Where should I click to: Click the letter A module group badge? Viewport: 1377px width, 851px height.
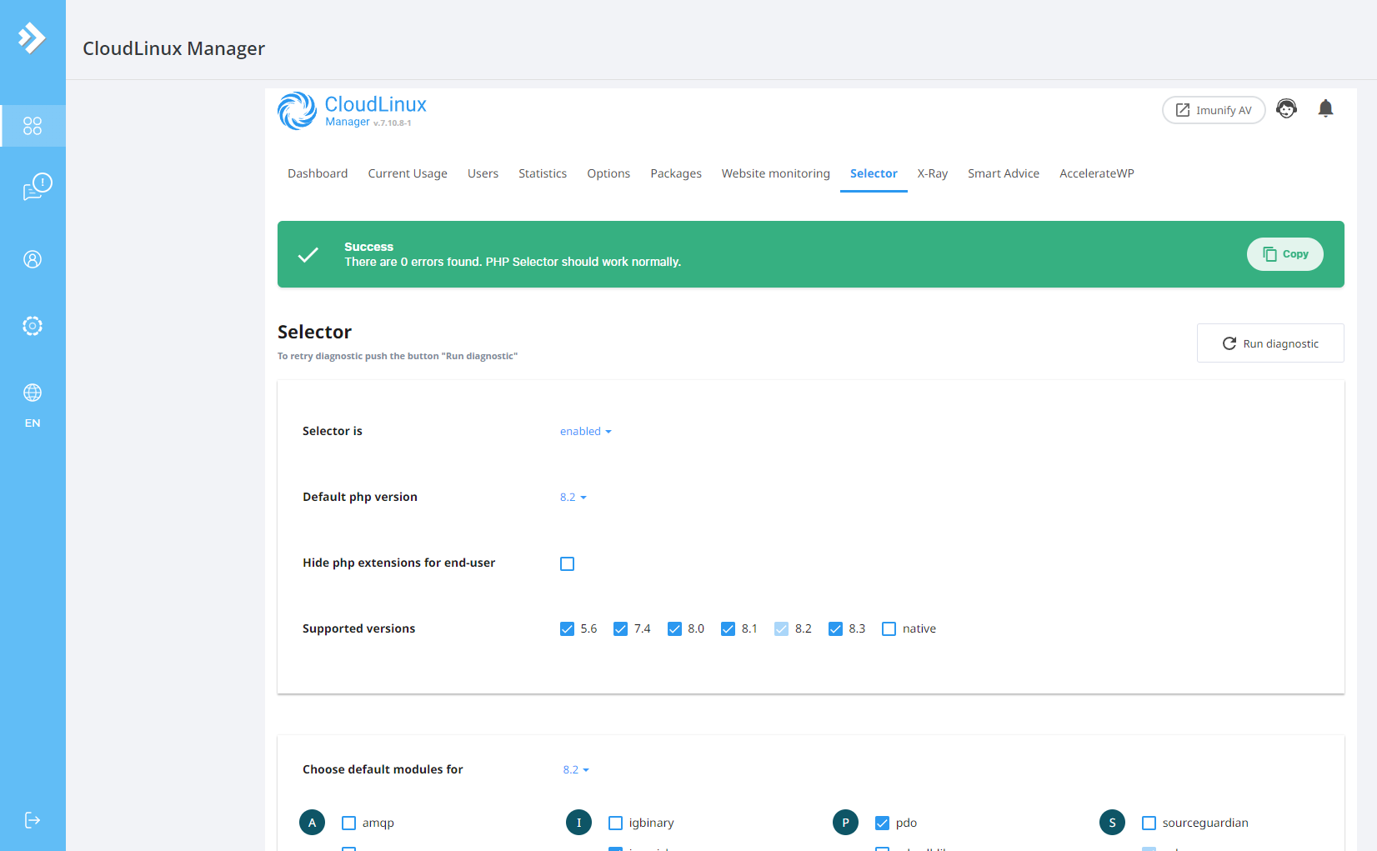313,823
